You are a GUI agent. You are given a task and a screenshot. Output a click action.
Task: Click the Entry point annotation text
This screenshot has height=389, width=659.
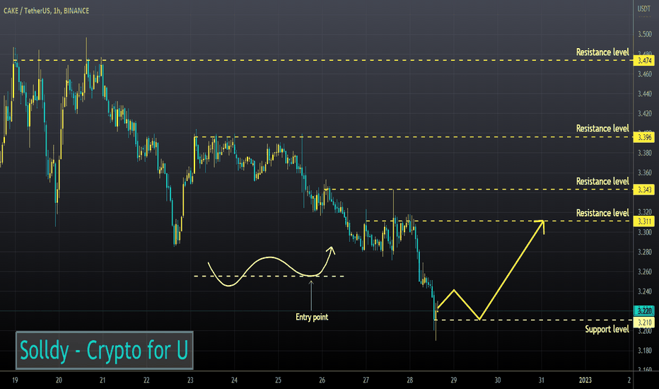tap(312, 317)
